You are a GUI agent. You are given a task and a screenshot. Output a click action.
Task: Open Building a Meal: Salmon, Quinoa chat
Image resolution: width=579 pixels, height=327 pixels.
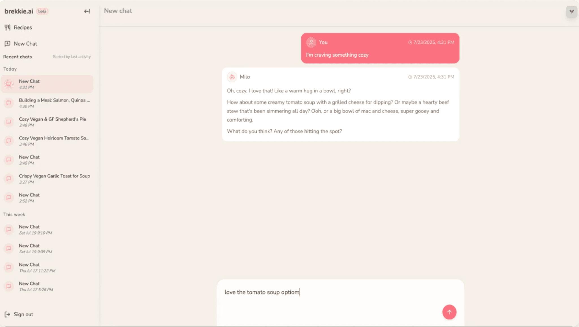click(x=47, y=103)
